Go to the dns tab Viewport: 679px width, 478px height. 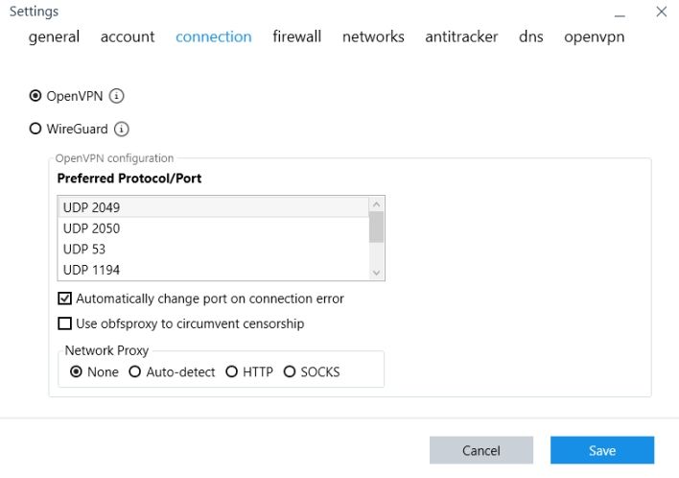tap(530, 36)
